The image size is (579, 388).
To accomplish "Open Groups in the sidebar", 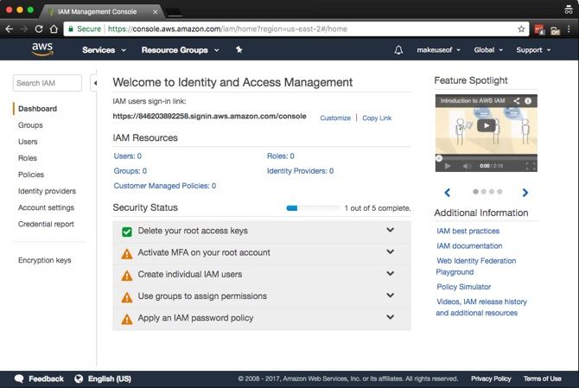I will click(30, 125).
